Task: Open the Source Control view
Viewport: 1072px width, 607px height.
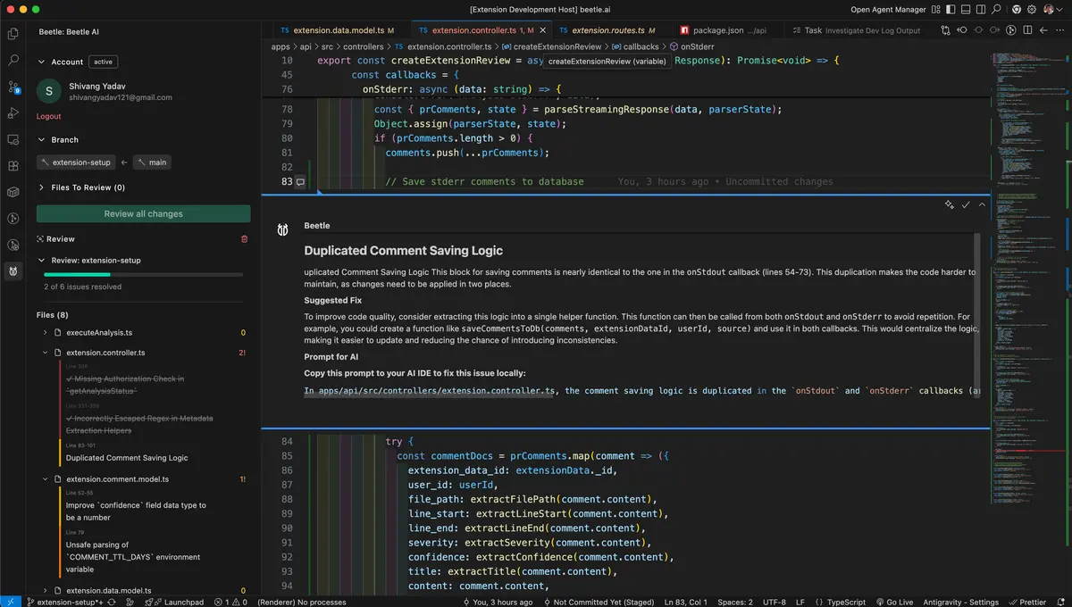Action: click(x=13, y=85)
